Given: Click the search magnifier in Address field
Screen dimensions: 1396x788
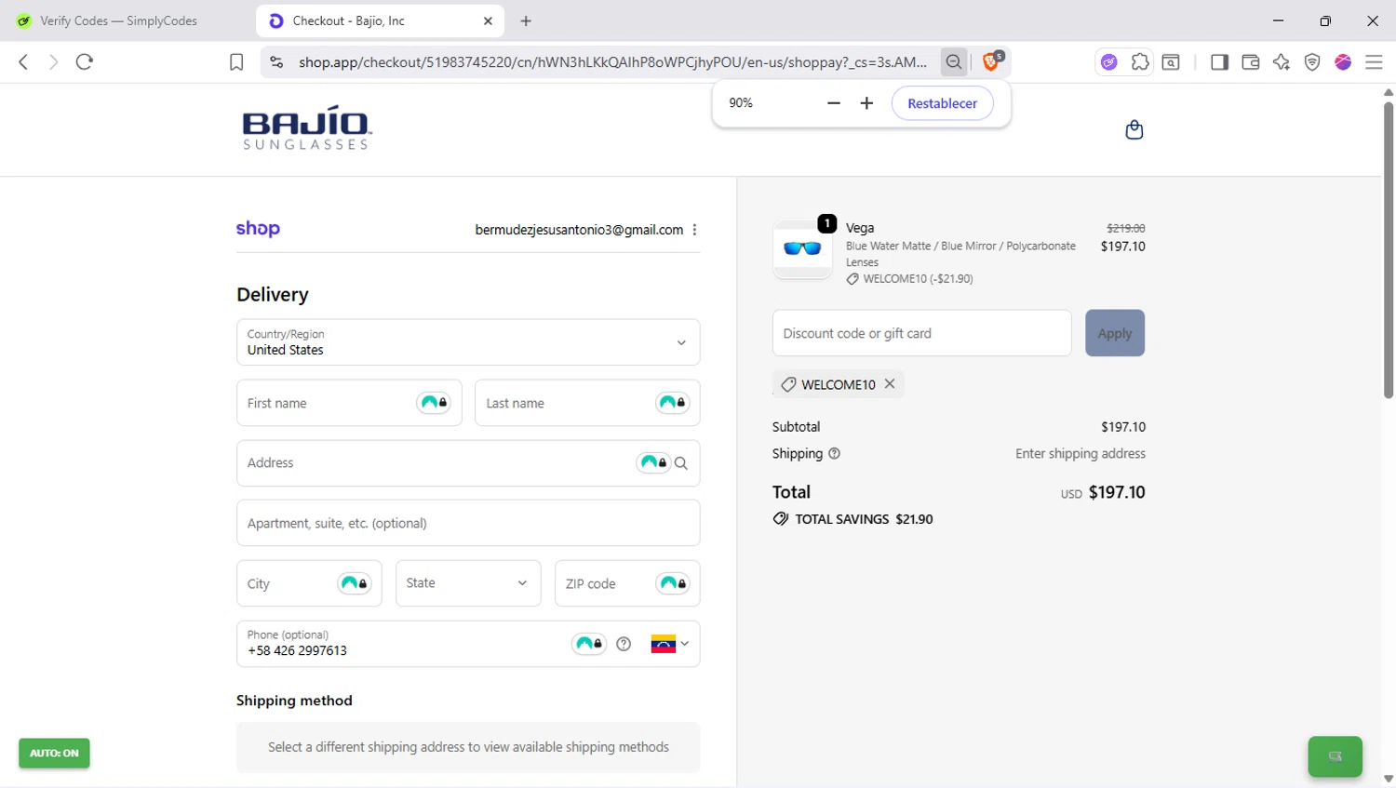Looking at the screenshot, I should click(681, 463).
